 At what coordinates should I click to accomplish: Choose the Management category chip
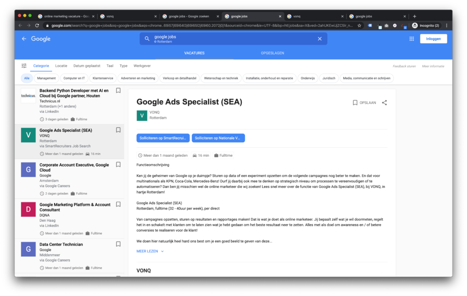[46, 78]
